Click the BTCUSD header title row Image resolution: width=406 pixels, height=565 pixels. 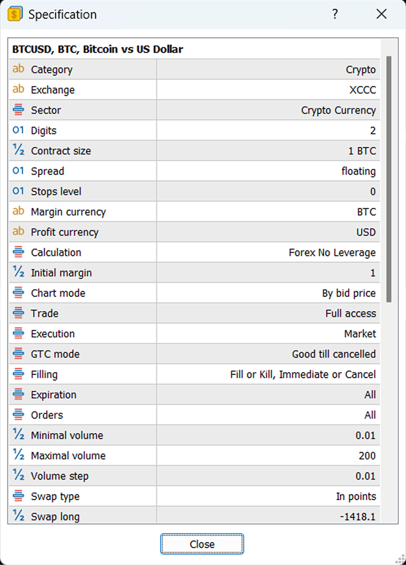coord(194,49)
